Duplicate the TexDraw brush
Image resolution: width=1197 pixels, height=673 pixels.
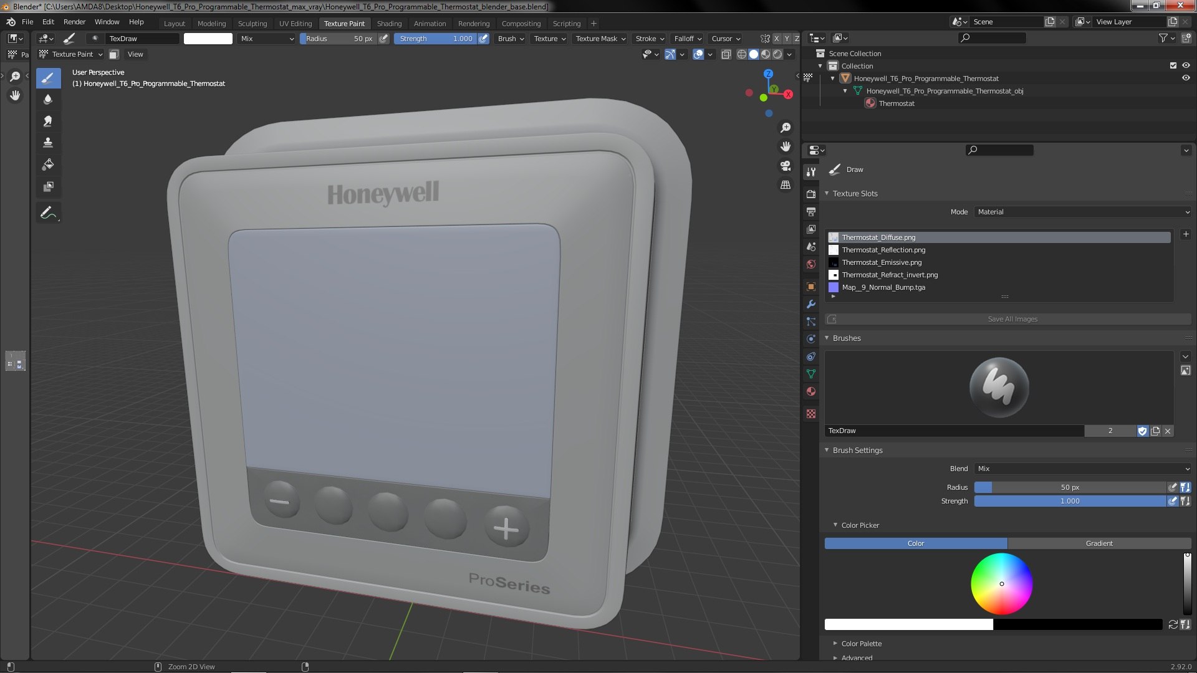1155,431
